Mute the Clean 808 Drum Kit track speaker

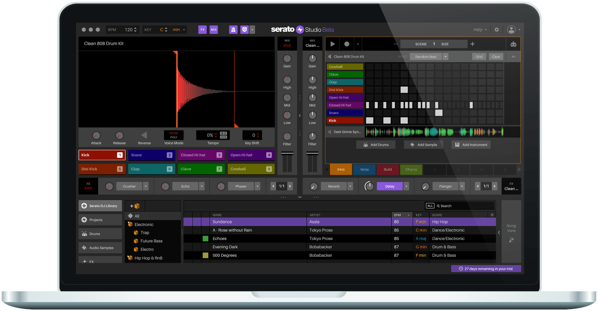tap(329, 56)
